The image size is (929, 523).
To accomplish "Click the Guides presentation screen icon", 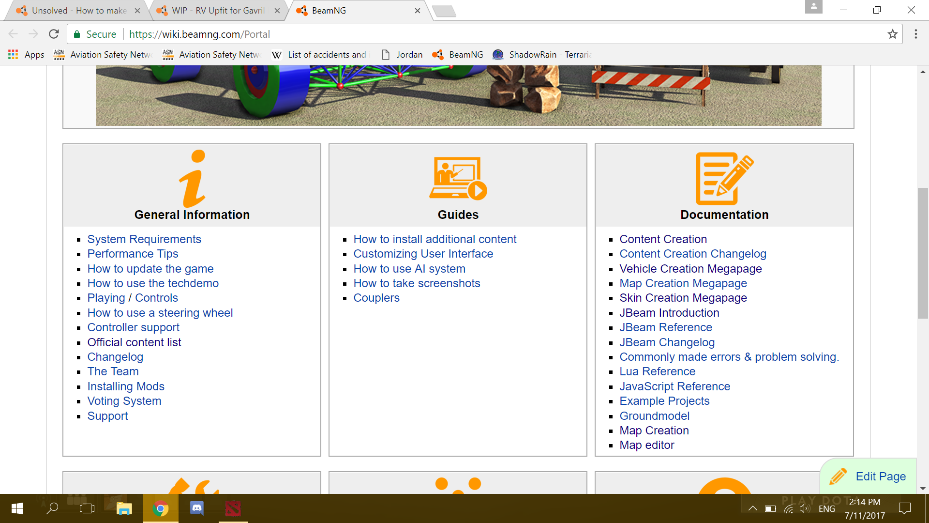I will coord(458,178).
